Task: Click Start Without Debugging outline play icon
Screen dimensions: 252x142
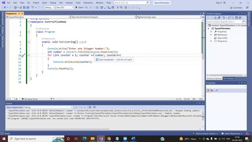Action: 87,7
